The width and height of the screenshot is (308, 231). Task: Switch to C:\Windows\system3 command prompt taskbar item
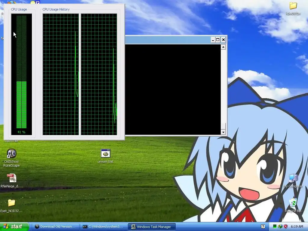pos(103,227)
